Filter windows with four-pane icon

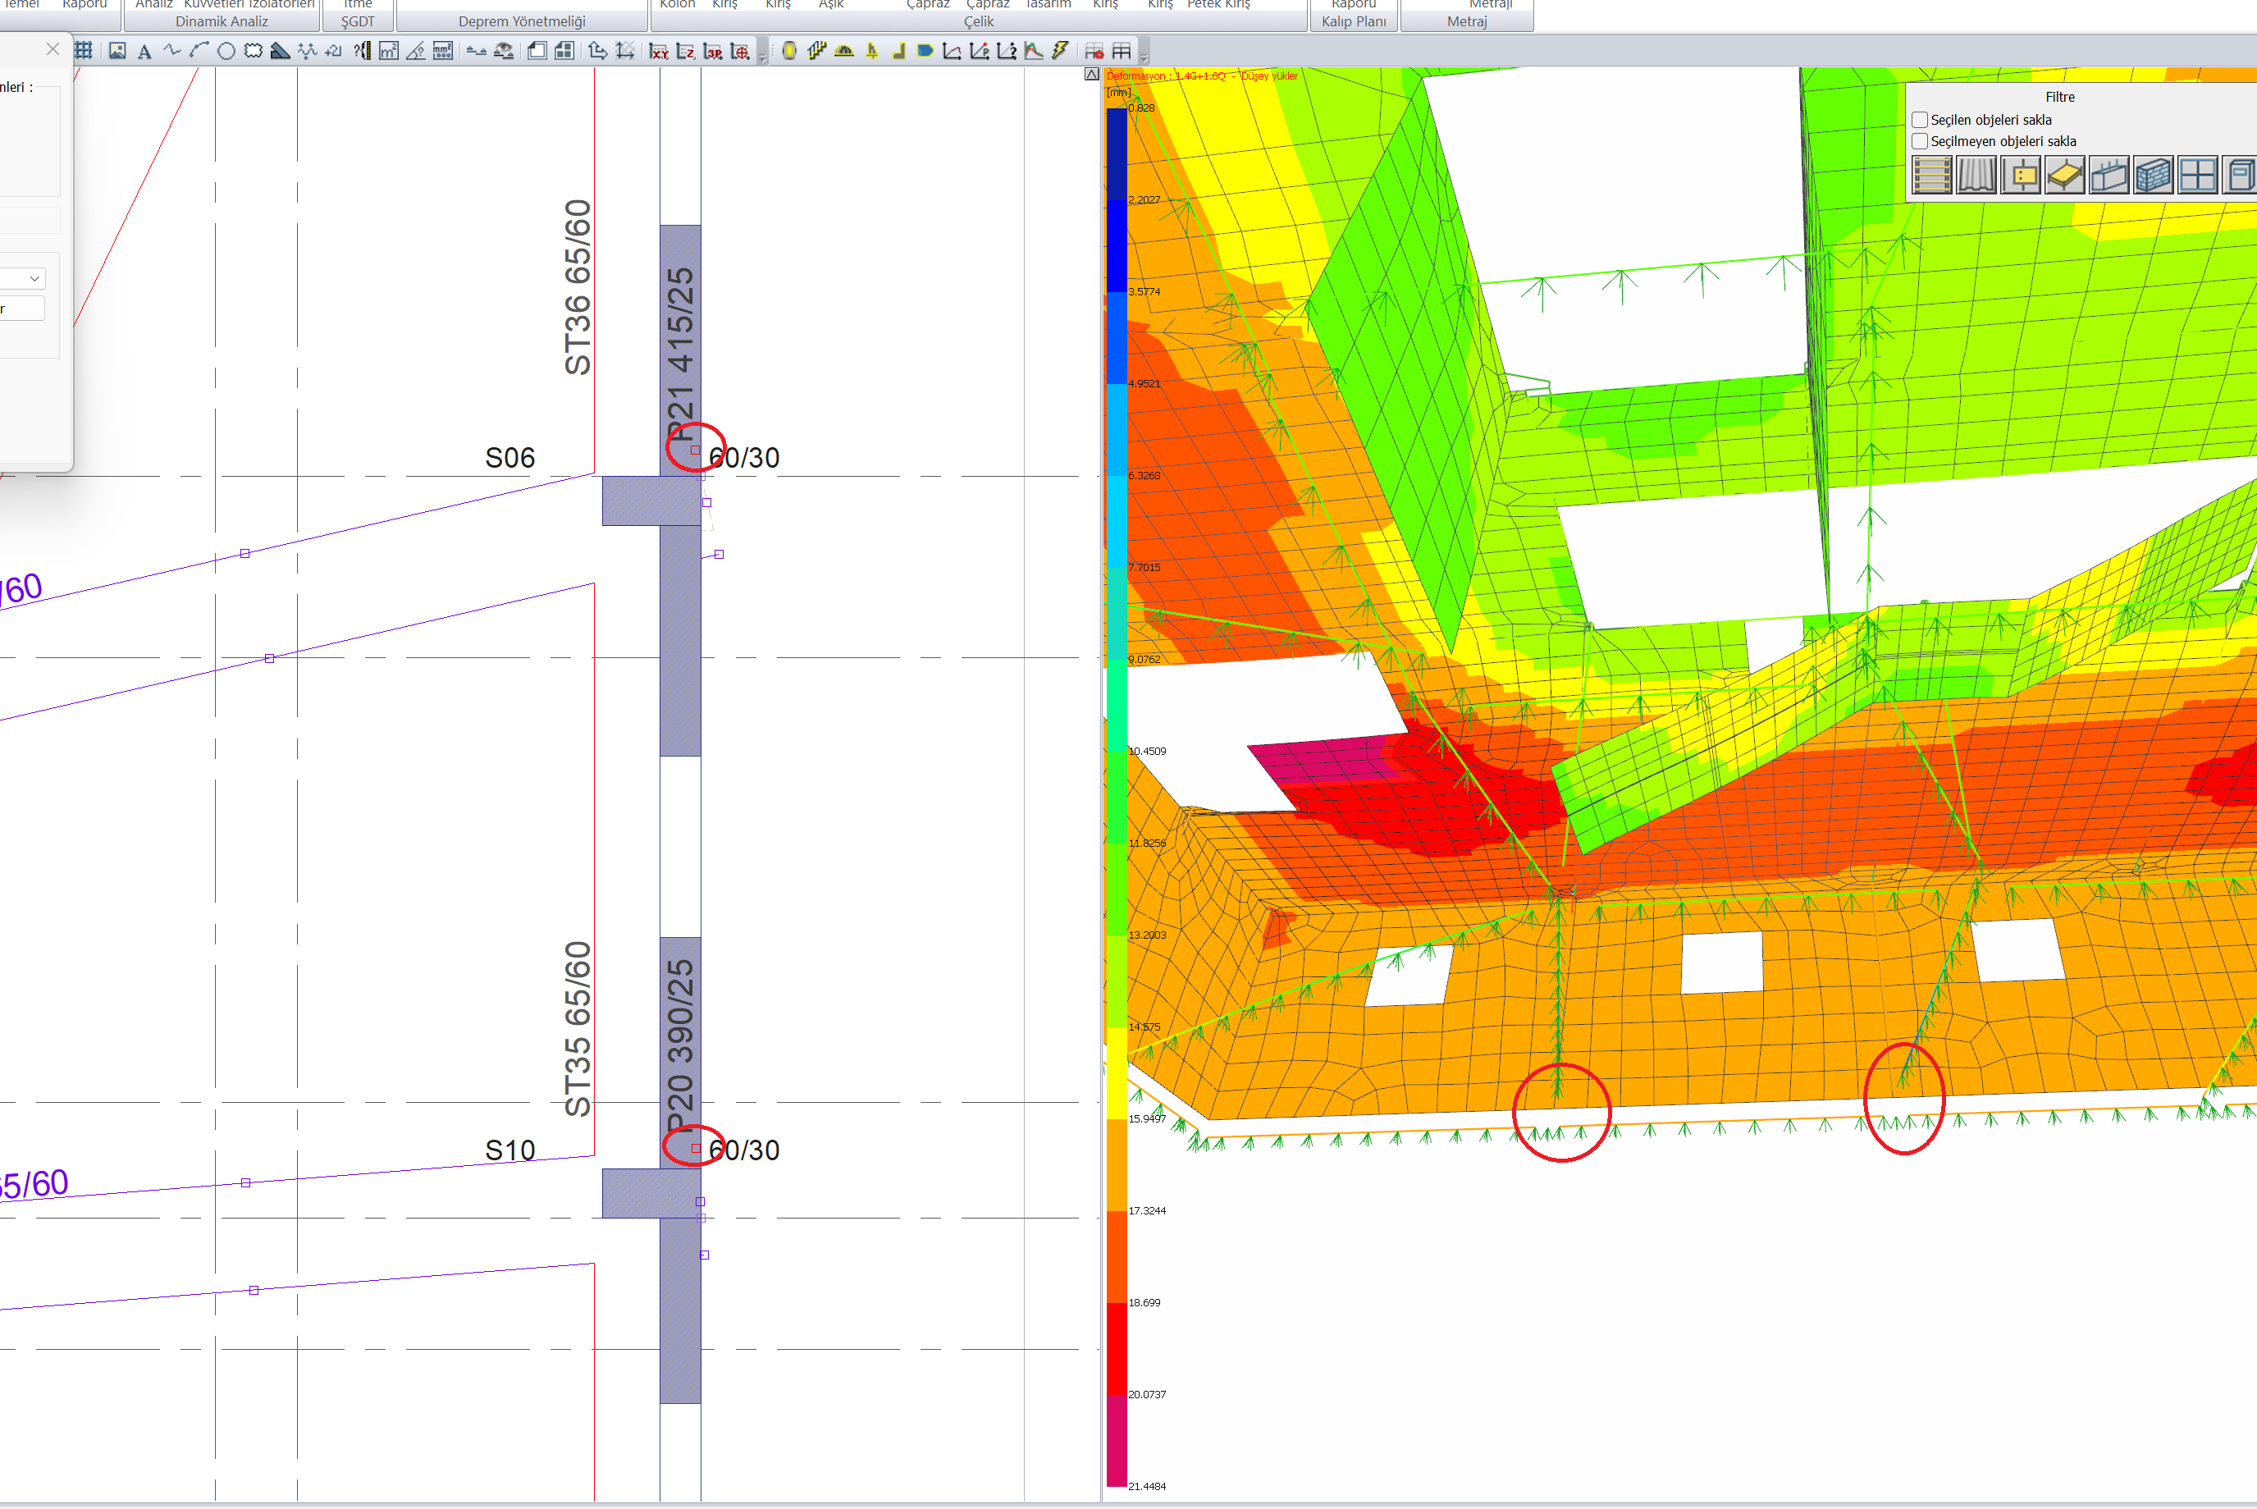(2197, 175)
